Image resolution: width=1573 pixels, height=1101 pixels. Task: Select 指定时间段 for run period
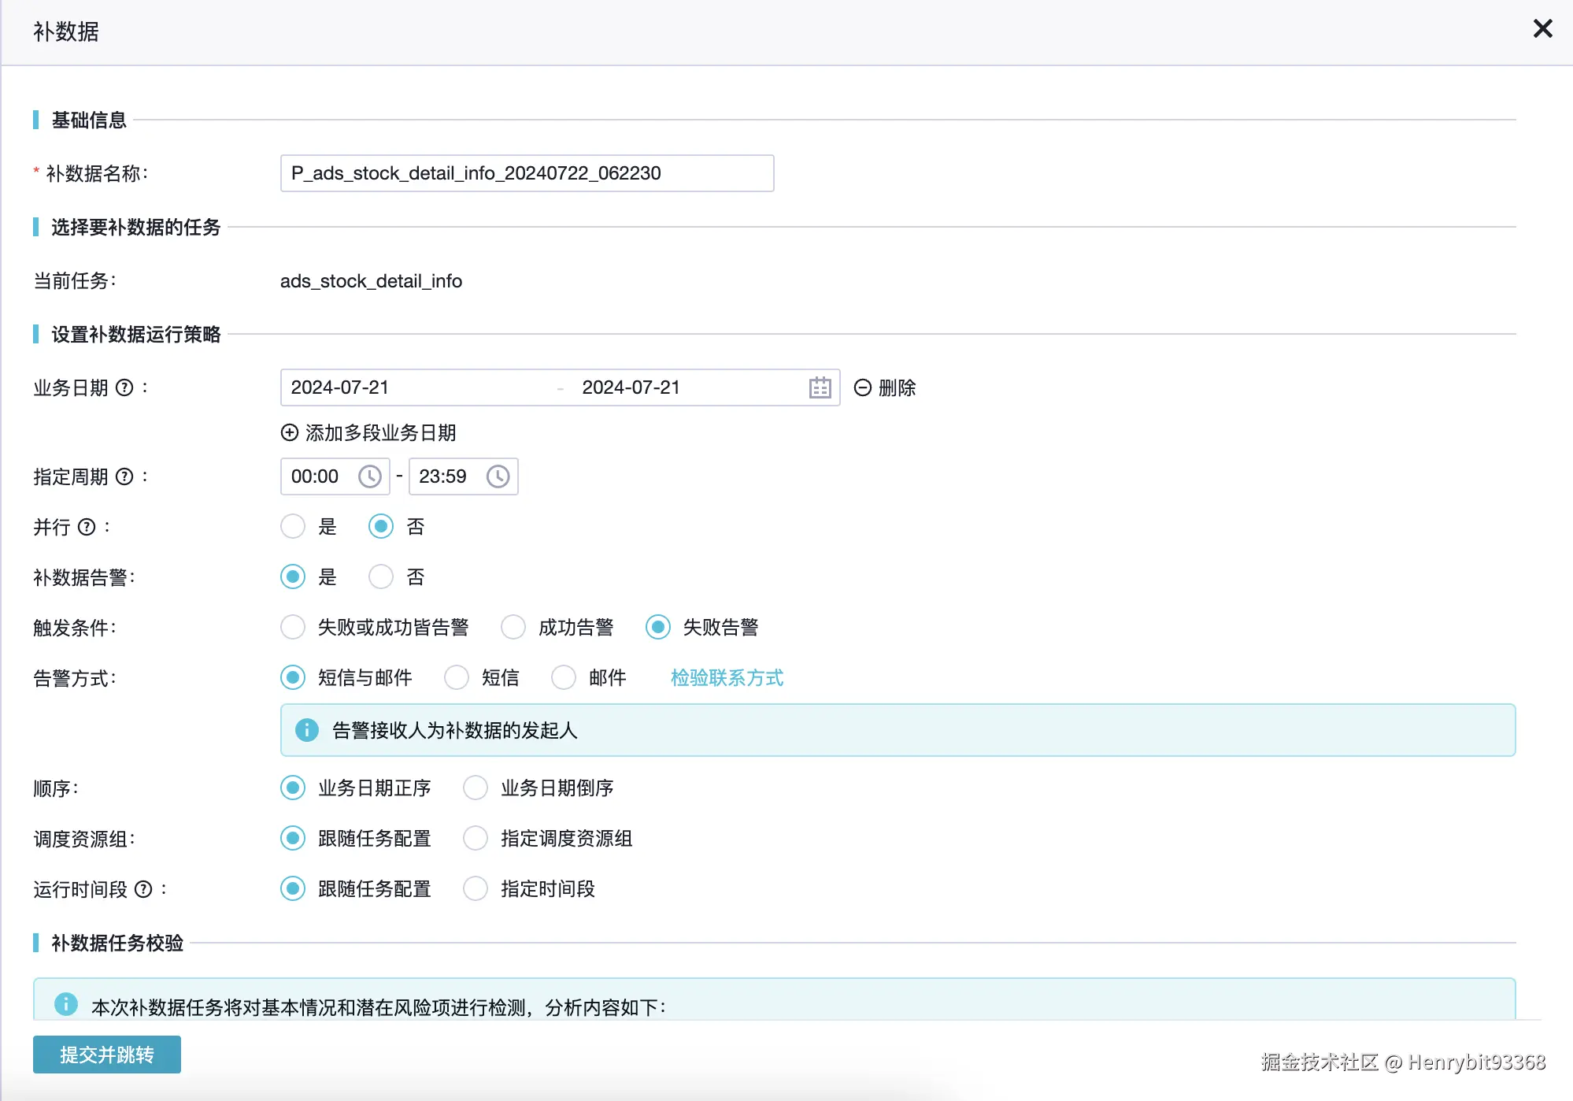pyautogui.click(x=476, y=888)
